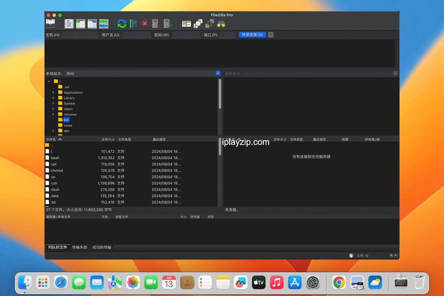Click the green and red activity lights
444x296 pixels.
coord(394,256)
